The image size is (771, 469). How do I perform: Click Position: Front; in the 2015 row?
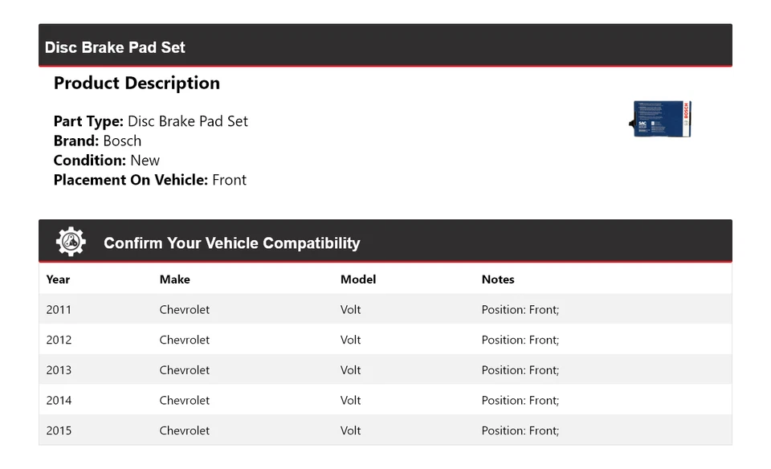click(520, 430)
